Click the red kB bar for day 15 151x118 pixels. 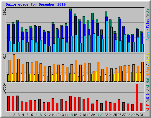click(x=70, y=104)
